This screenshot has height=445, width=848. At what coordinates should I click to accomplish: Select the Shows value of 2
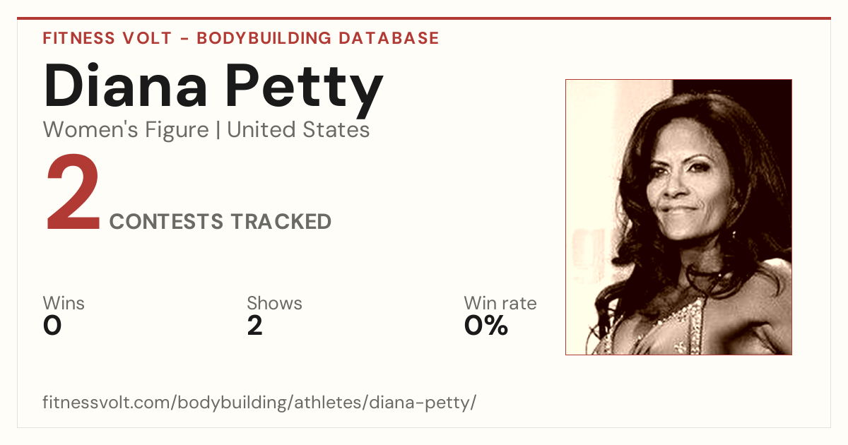point(255,326)
